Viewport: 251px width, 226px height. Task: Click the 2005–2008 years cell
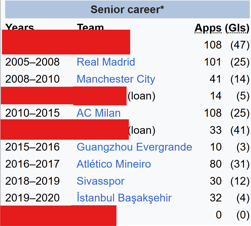(x=33, y=62)
